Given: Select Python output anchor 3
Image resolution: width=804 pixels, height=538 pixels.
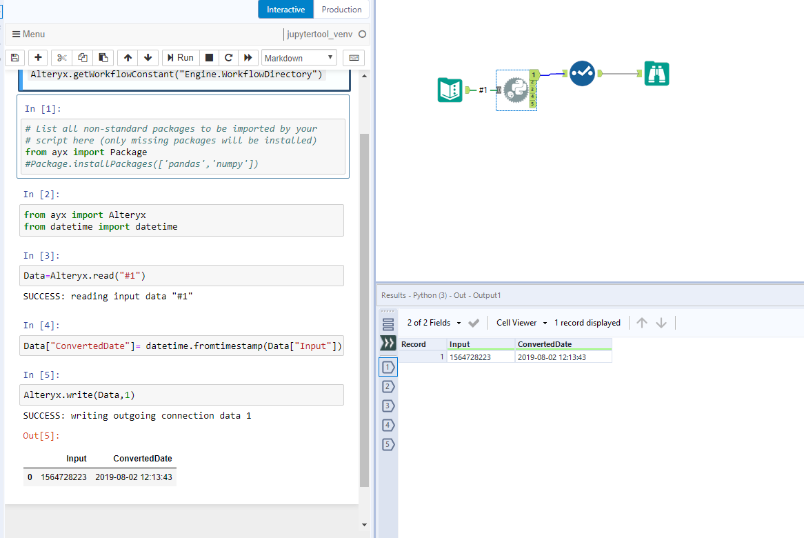Looking at the screenshot, I should coord(533,90).
